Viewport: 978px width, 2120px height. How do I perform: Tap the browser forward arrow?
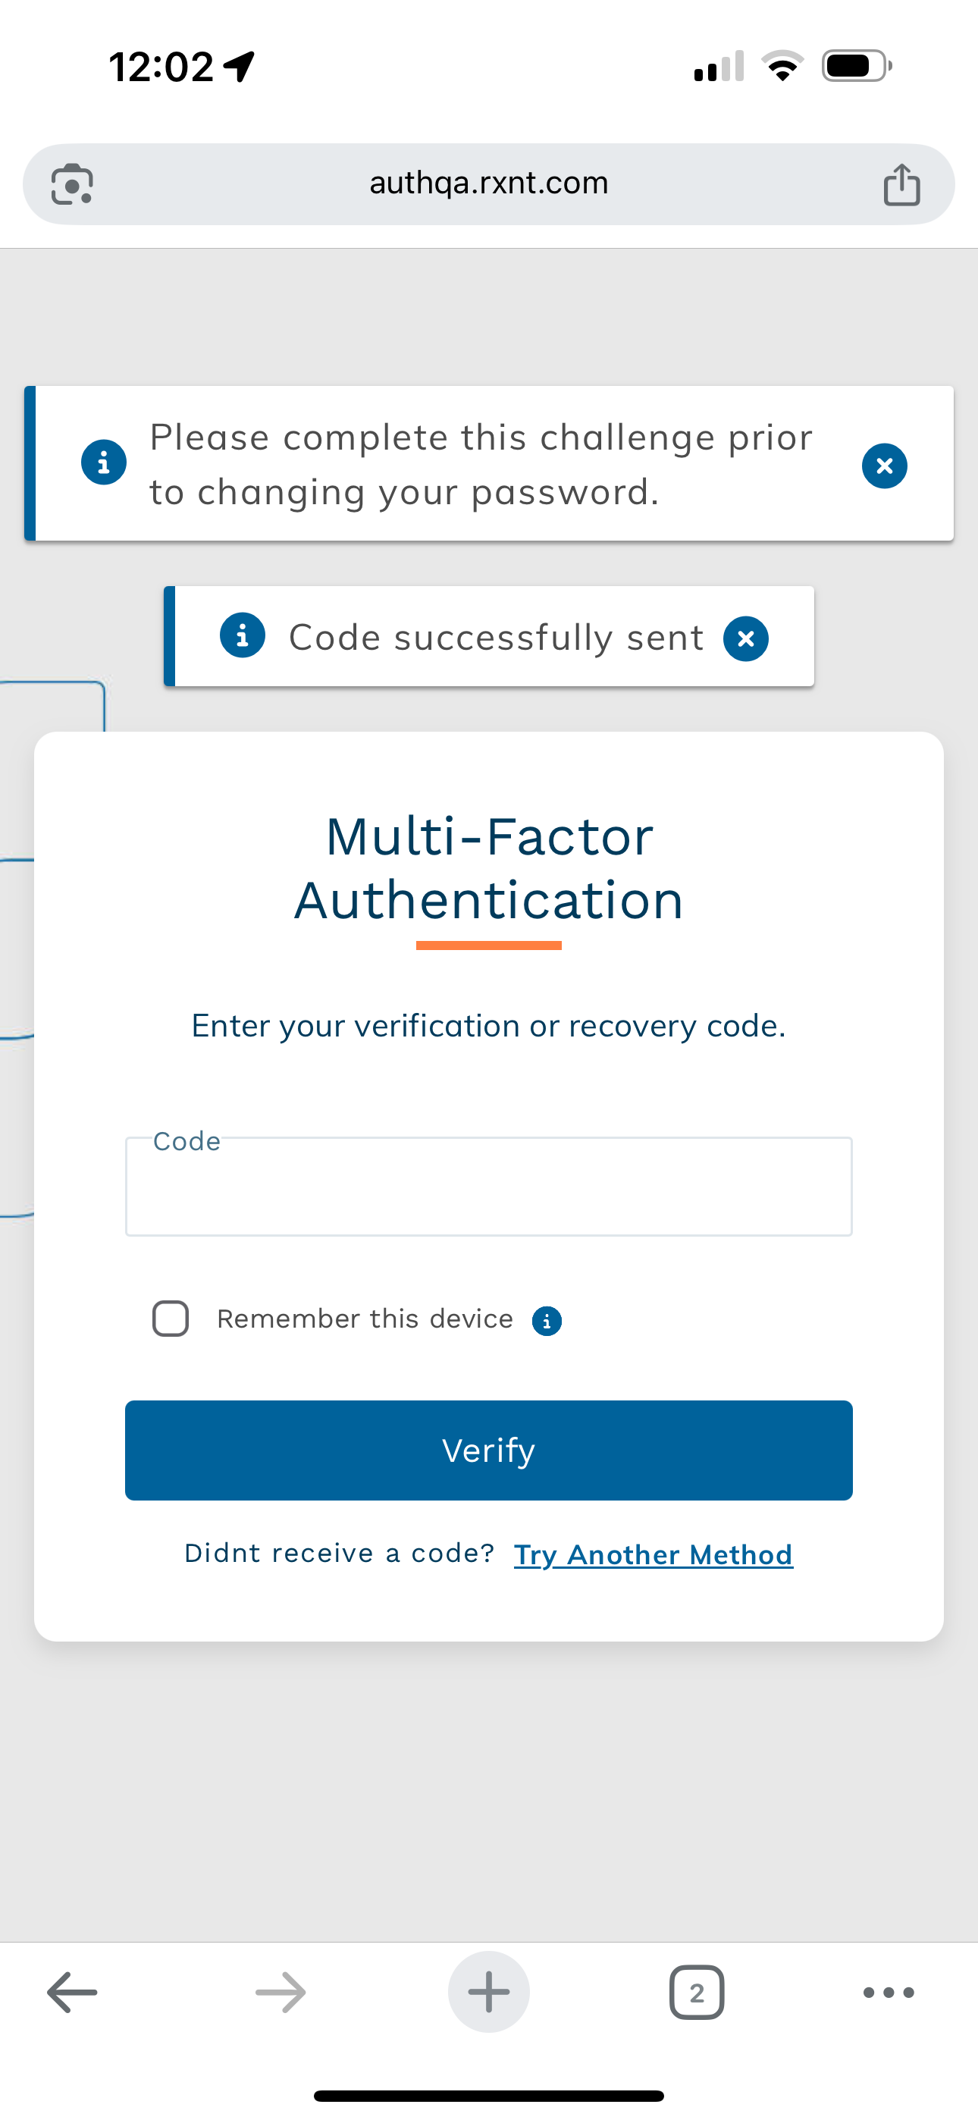pyautogui.click(x=281, y=1993)
